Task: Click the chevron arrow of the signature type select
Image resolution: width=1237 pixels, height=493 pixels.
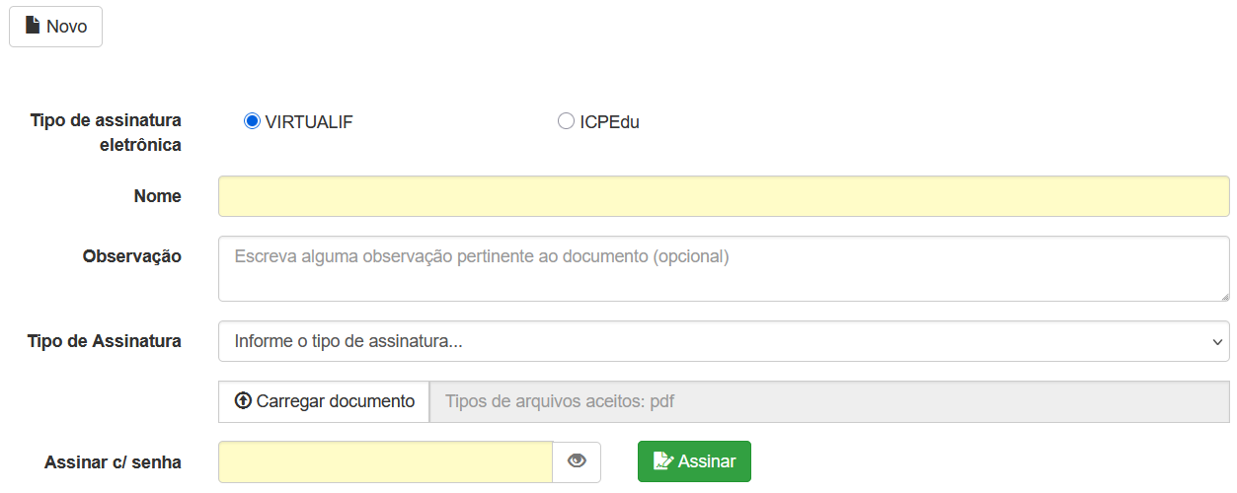Action: click(1215, 341)
